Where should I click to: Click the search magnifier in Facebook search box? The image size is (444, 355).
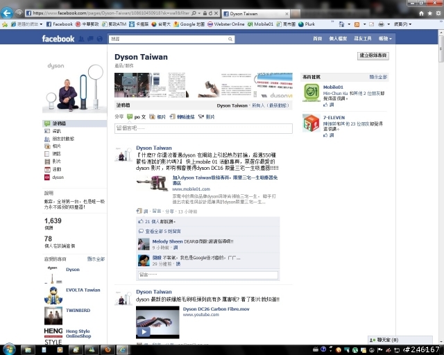click(230, 39)
